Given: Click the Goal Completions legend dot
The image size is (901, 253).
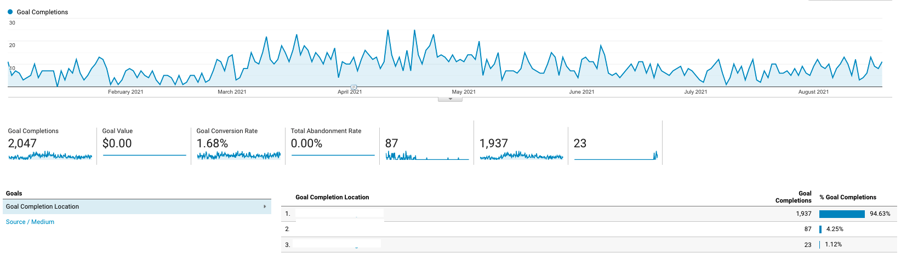Looking at the screenshot, I should coord(10,12).
